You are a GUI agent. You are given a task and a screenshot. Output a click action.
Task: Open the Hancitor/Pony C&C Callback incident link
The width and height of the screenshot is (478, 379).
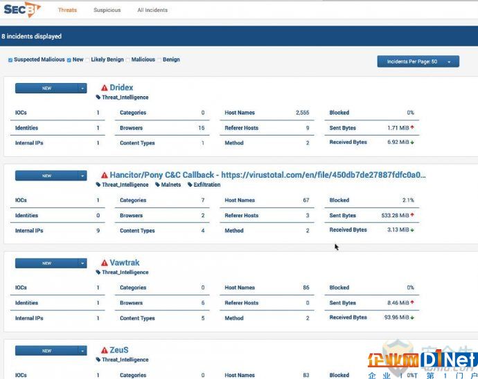pos(267,175)
